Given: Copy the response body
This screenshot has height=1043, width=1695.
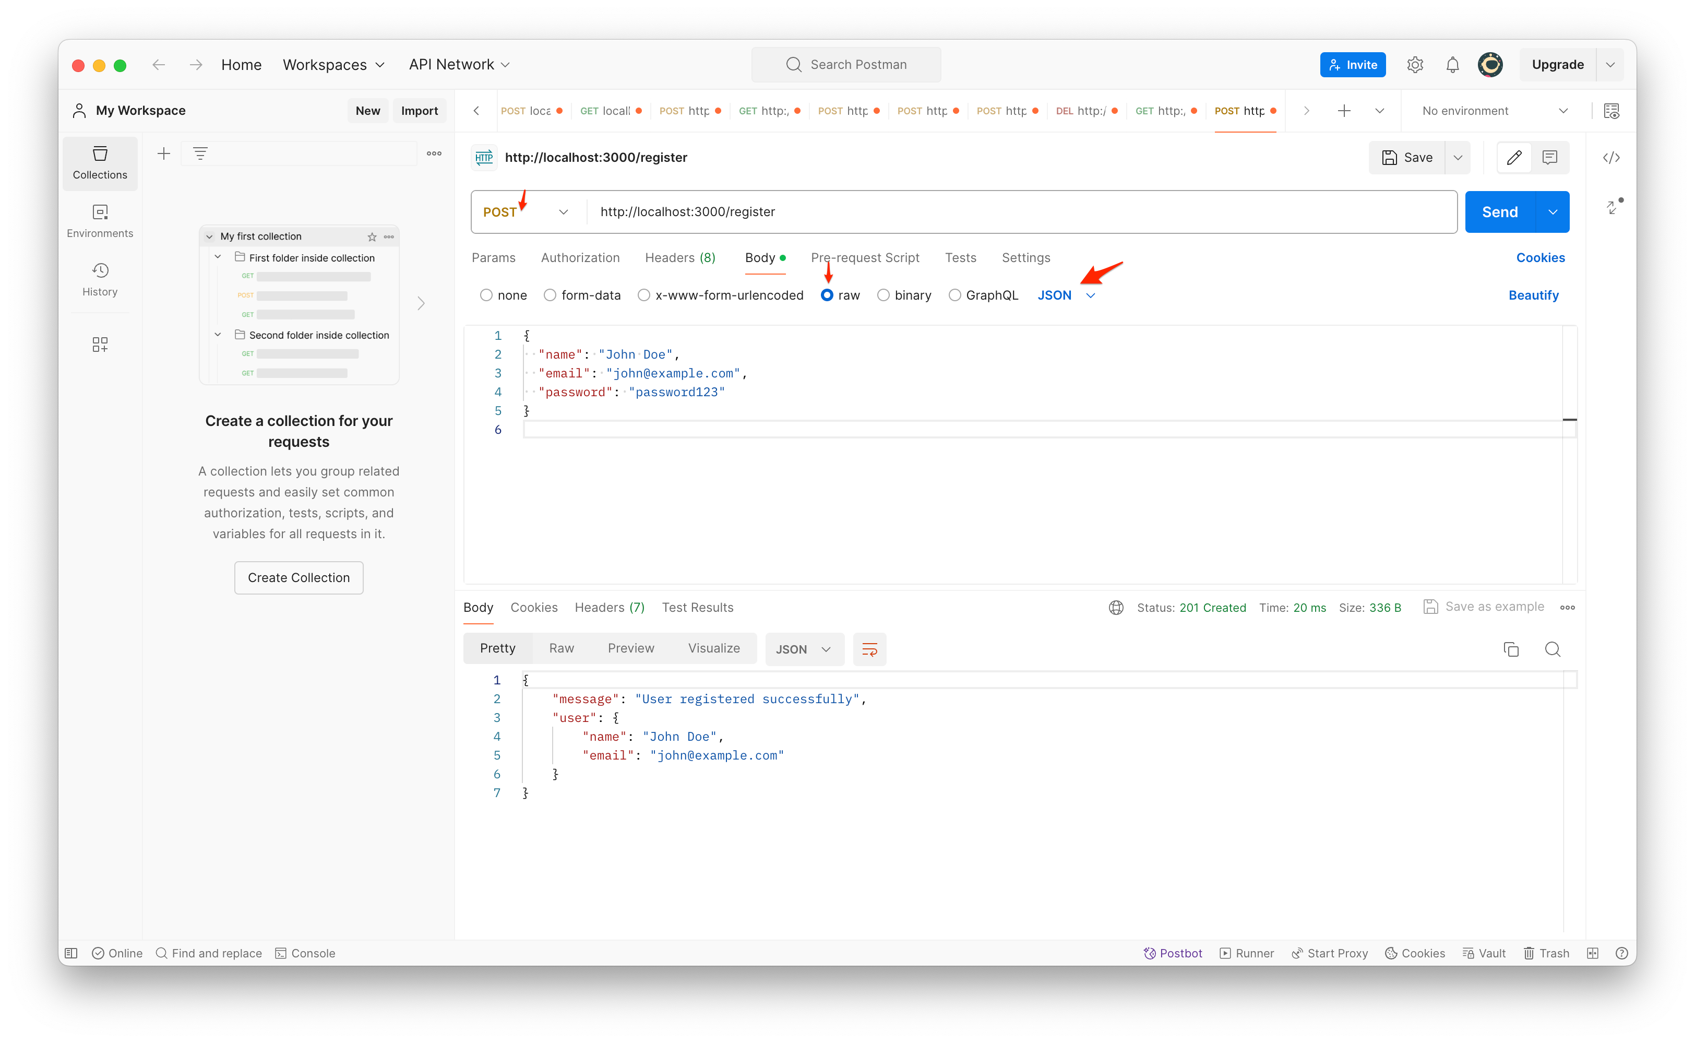Looking at the screenshot, I should 1511,649.
